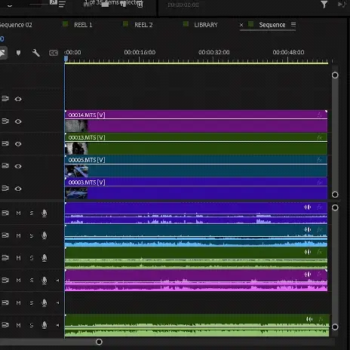The width and height of the screenshot is (350, 350).
Task: Select the 00013.MTS [V] clip label
Action: coord(87,137)
